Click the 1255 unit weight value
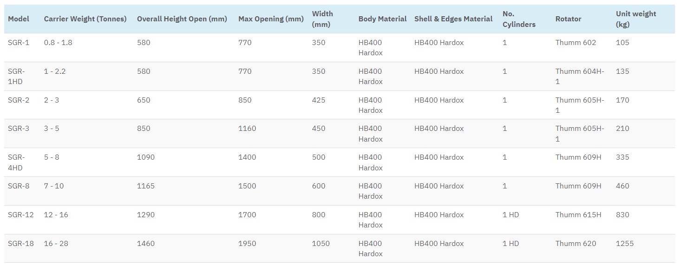The width and height of the screenshot is (682, 278). coord(625,244)
